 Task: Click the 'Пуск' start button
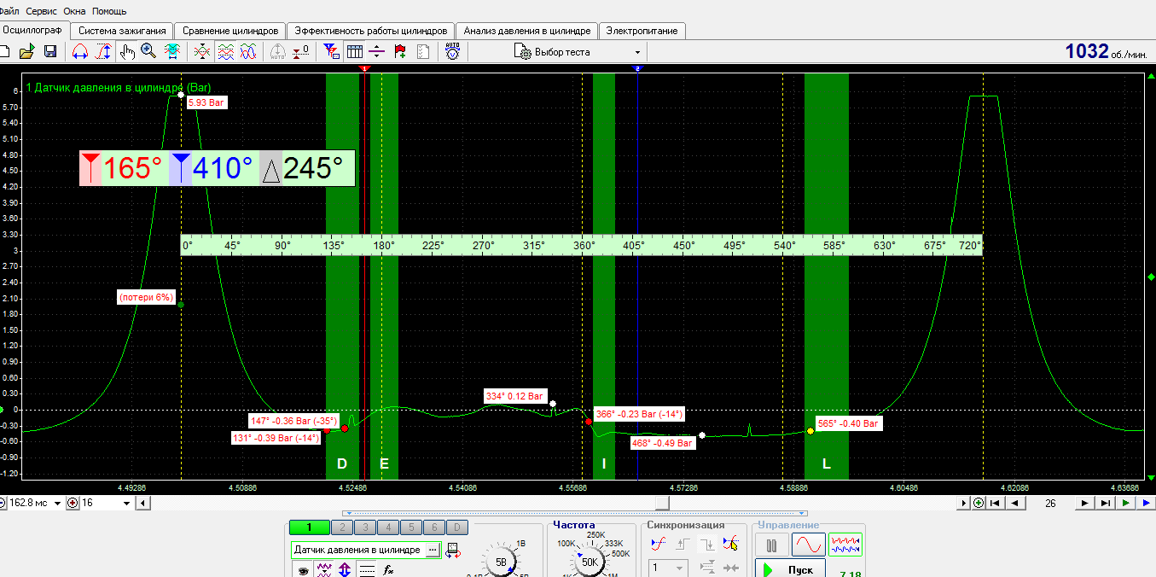coord(790,568)
